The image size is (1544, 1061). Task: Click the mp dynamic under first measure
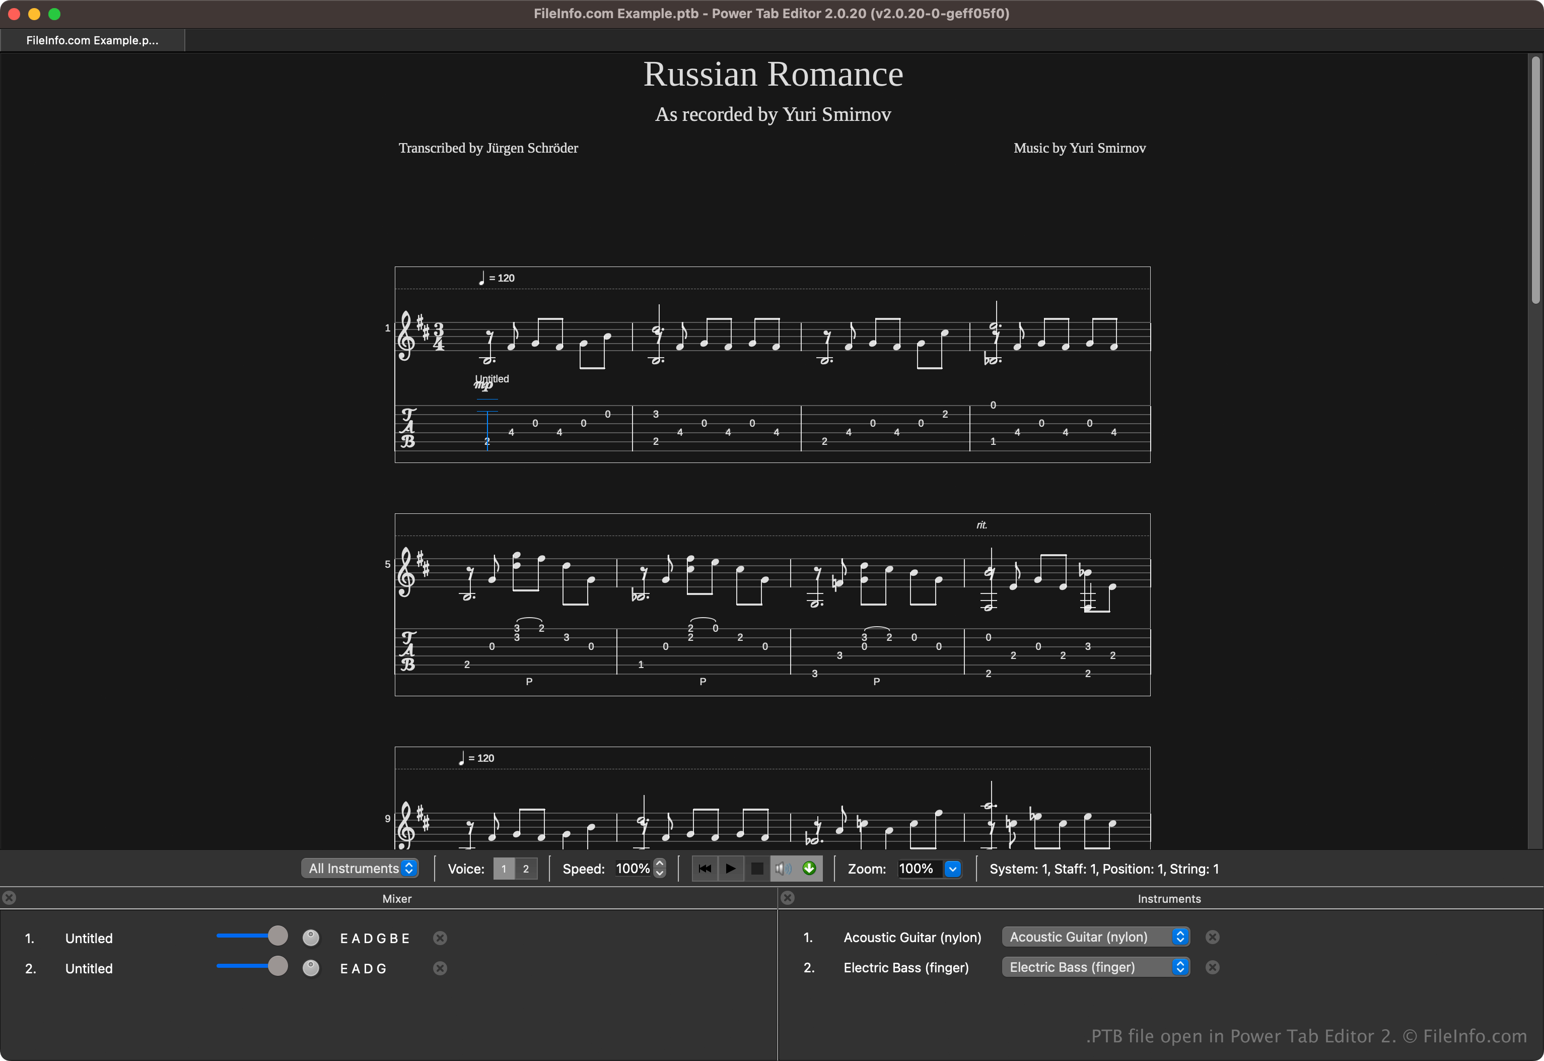coord(483,385)
